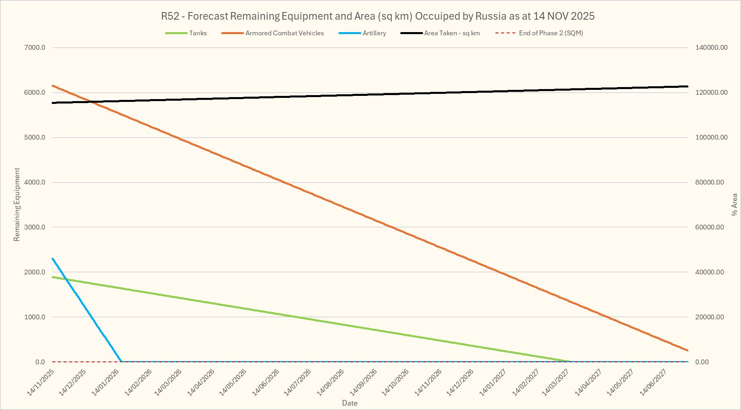The width and height of the screenshot is (741, 410).
Task: Click the 4000.0 label on the left axis
Action: (35, 183)
